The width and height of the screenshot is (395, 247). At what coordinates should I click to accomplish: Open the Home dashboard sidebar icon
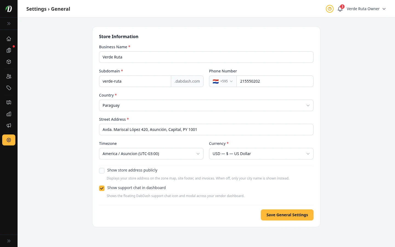pos(9,39)
